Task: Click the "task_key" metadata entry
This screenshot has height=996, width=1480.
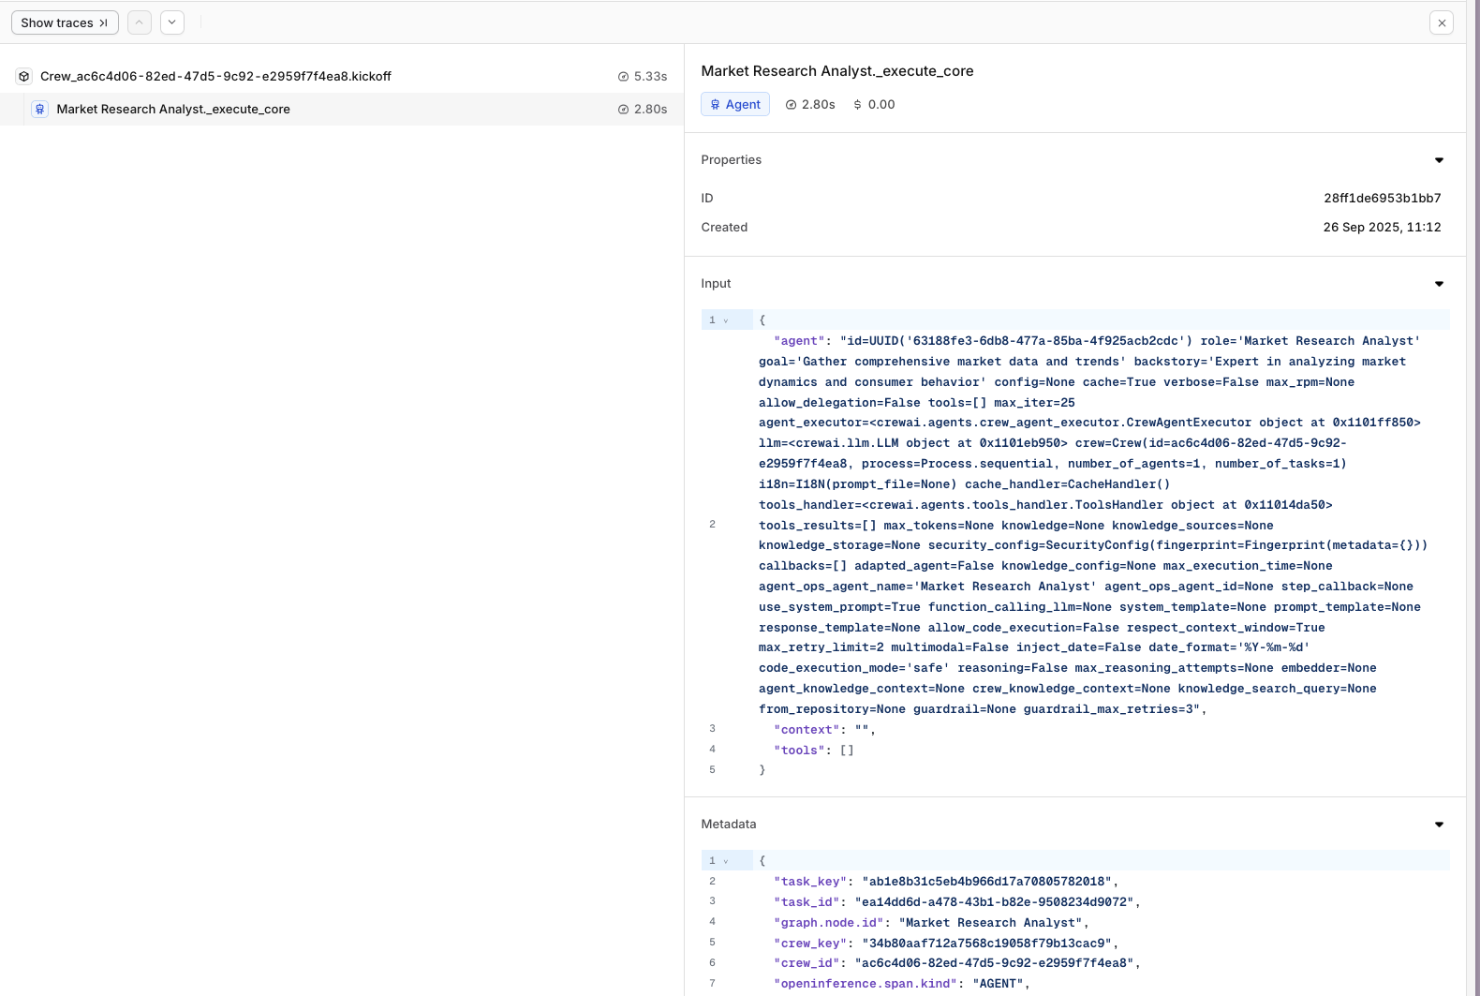Action: (x=946, y=882)
